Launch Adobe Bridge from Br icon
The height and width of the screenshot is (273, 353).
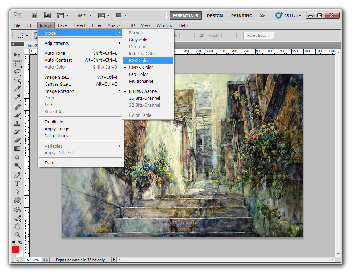(x=34, y=15)
